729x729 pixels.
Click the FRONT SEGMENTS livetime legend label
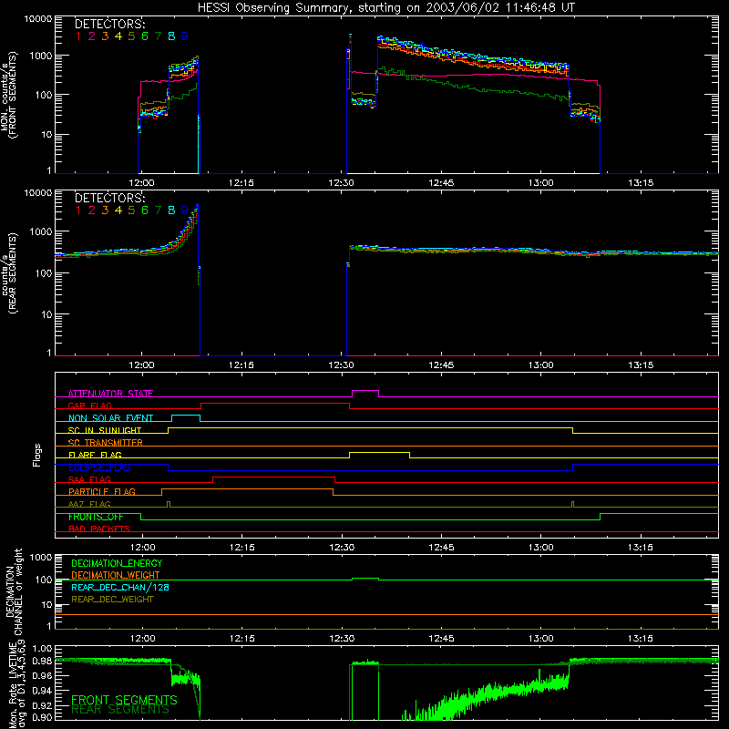coord(124,700)
